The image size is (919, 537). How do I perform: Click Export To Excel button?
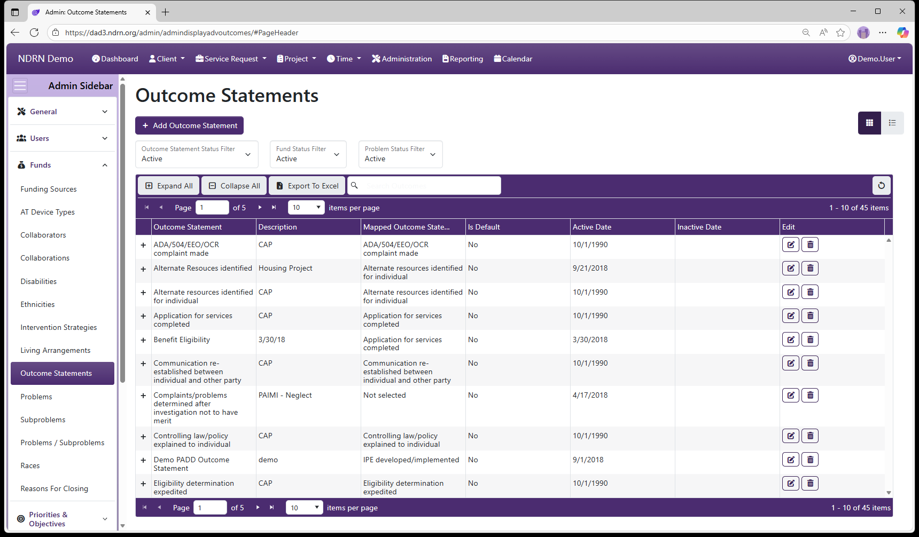click(x=307, y=186)
